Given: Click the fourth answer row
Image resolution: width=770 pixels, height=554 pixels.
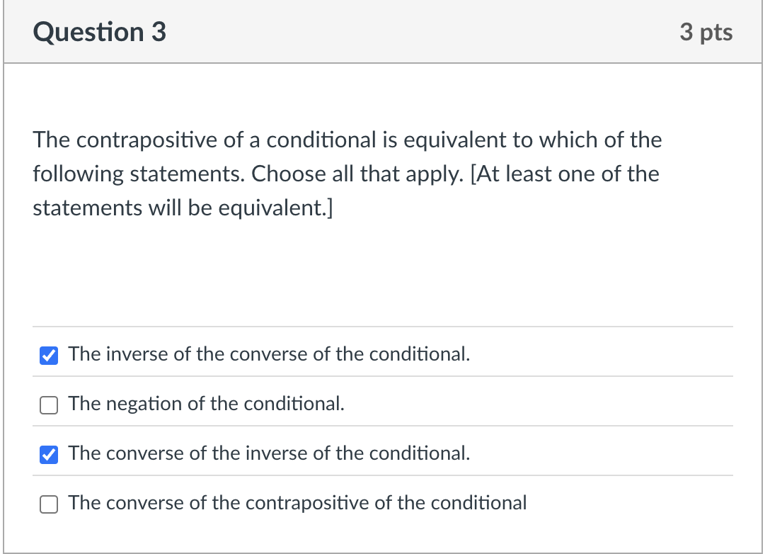Looking at the screenshot, I should (383, 503).
